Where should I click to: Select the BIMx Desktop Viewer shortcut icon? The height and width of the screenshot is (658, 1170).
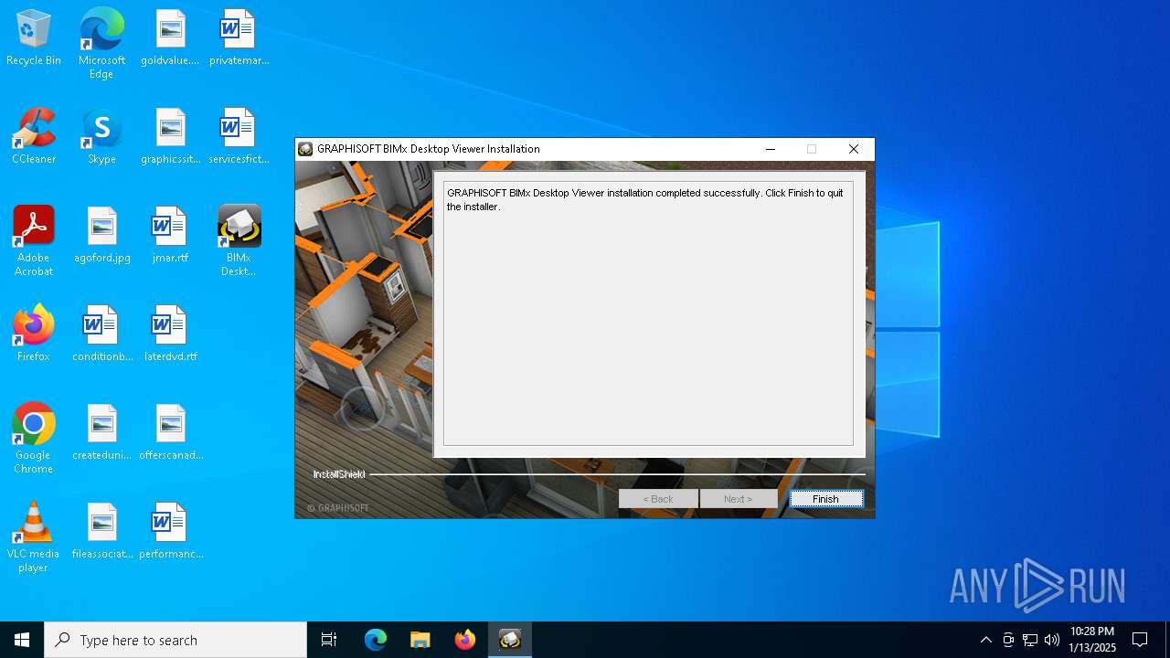239,241
